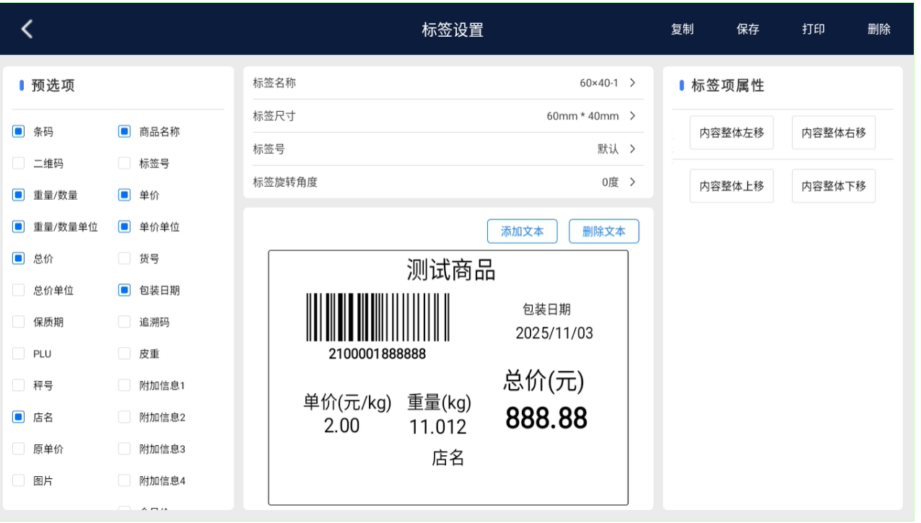
Task: Click the 60mm * 40mm size value
Action: click(582, 116)
